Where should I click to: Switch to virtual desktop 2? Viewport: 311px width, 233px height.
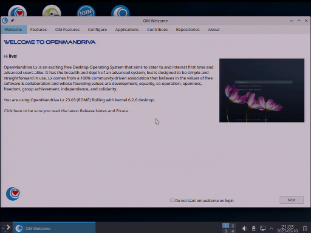(x=233, y=225)
